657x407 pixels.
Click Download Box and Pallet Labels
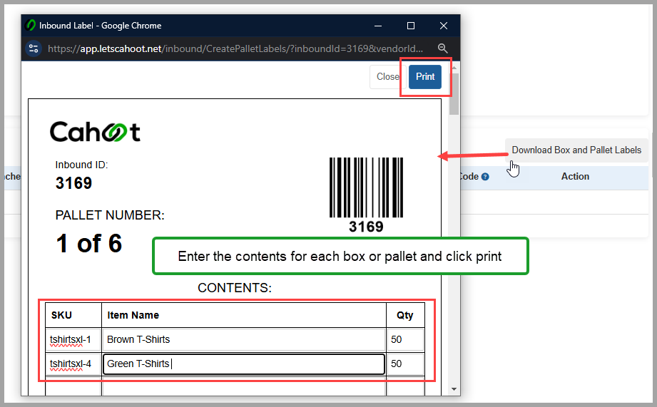coord(576,150)
